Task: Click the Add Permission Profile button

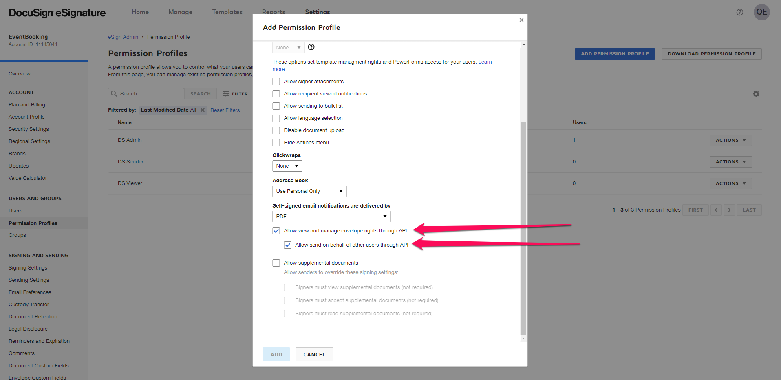Action: pyautogui.click(x=615, y=54)
